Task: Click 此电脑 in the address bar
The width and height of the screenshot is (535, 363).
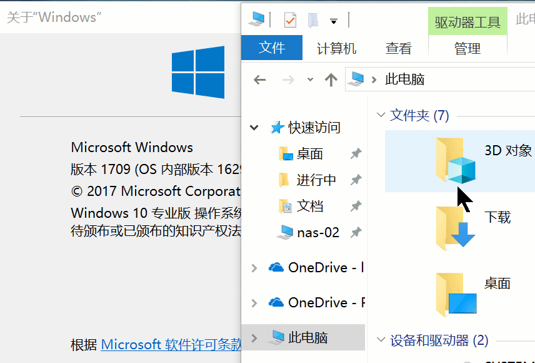Action: click(404, 79)
